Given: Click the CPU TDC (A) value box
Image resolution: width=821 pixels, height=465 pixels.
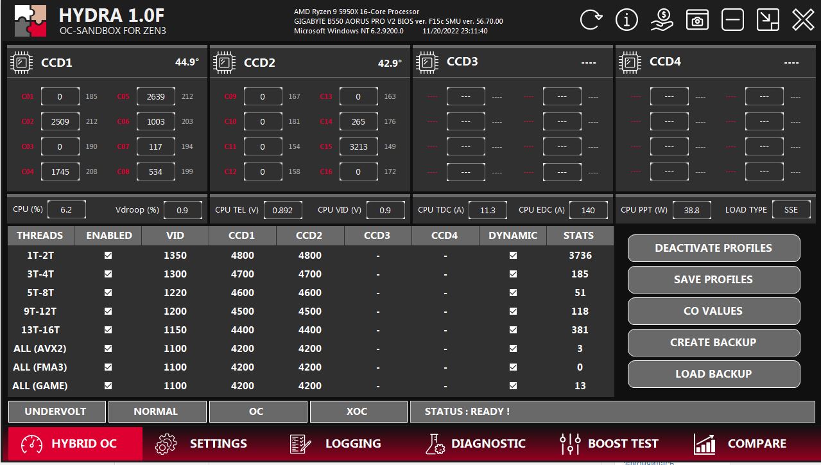Looking at the screenshot, I should click(488, 210).
